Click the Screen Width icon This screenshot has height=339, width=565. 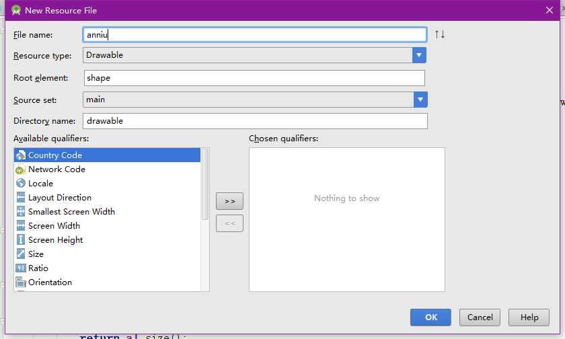pyautogui.click(x=21, y=225)
